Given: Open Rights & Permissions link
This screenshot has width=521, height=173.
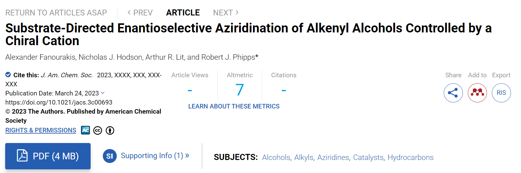Looking at the screenshot, I should click(41, 130).
